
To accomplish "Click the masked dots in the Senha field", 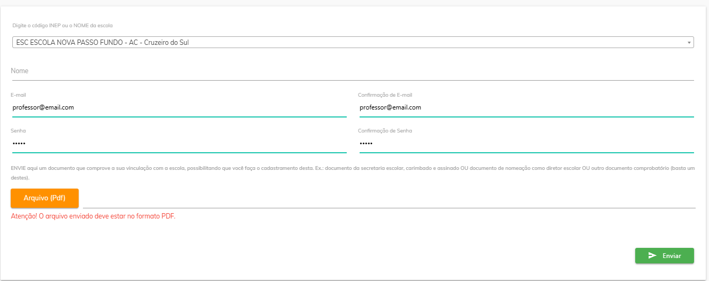I will pyautogui.click(x=19, y=144).
